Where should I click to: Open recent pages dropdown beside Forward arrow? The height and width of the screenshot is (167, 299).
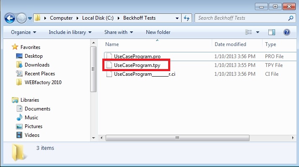pos(30,18)
